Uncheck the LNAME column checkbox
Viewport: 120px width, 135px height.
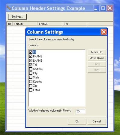tap(31, 60)
